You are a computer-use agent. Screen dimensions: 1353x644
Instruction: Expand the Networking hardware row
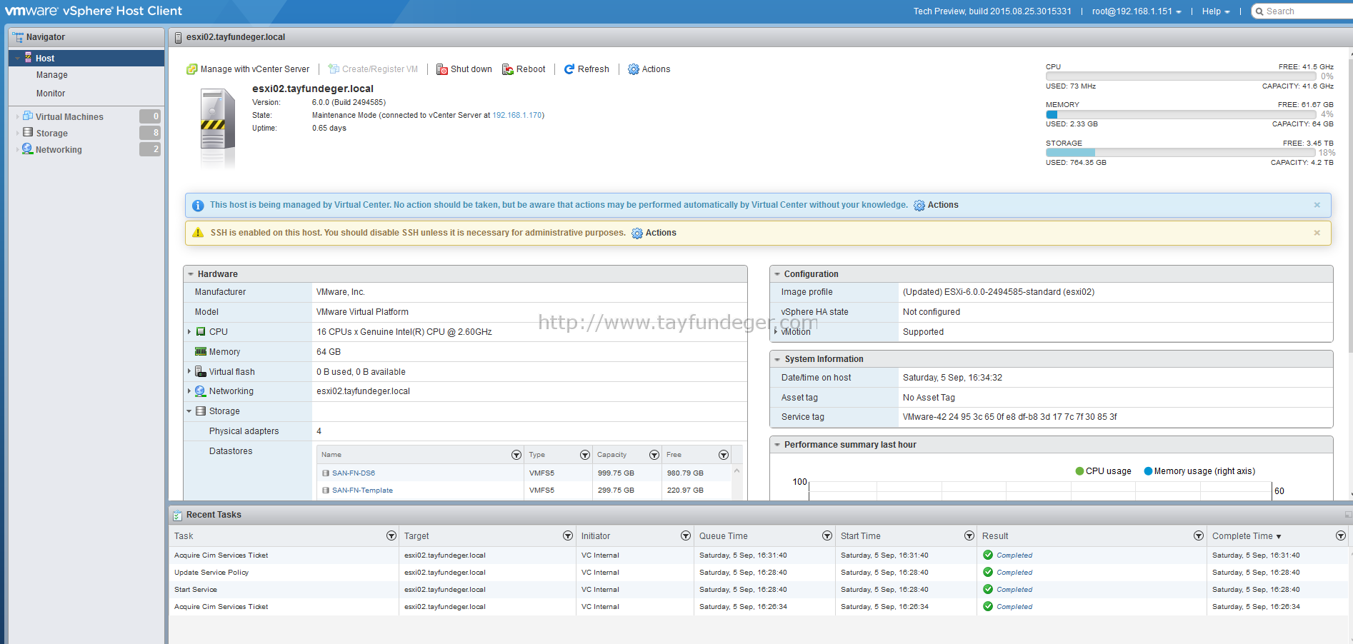189,391
